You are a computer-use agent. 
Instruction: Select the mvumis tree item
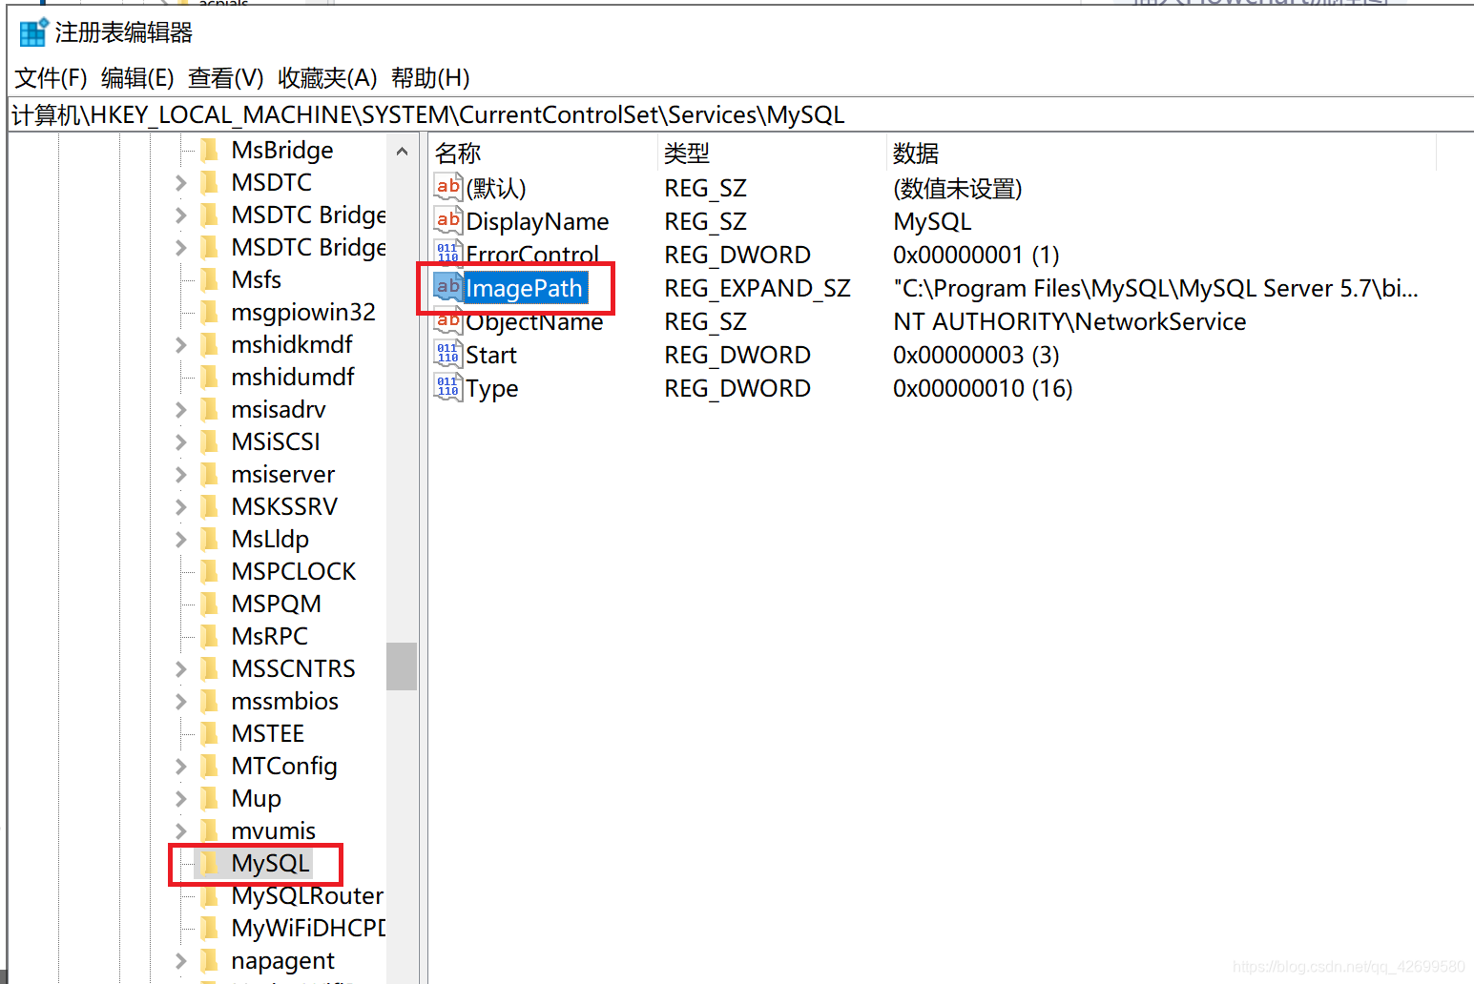[x=273, y=830]
